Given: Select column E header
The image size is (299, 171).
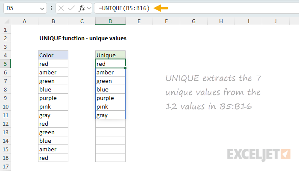Looking at the screenshot, I should 139,21.
